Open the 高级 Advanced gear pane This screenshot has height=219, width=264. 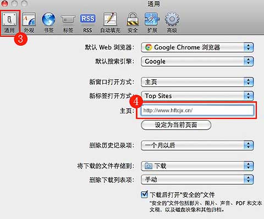(x=172, y=23)
